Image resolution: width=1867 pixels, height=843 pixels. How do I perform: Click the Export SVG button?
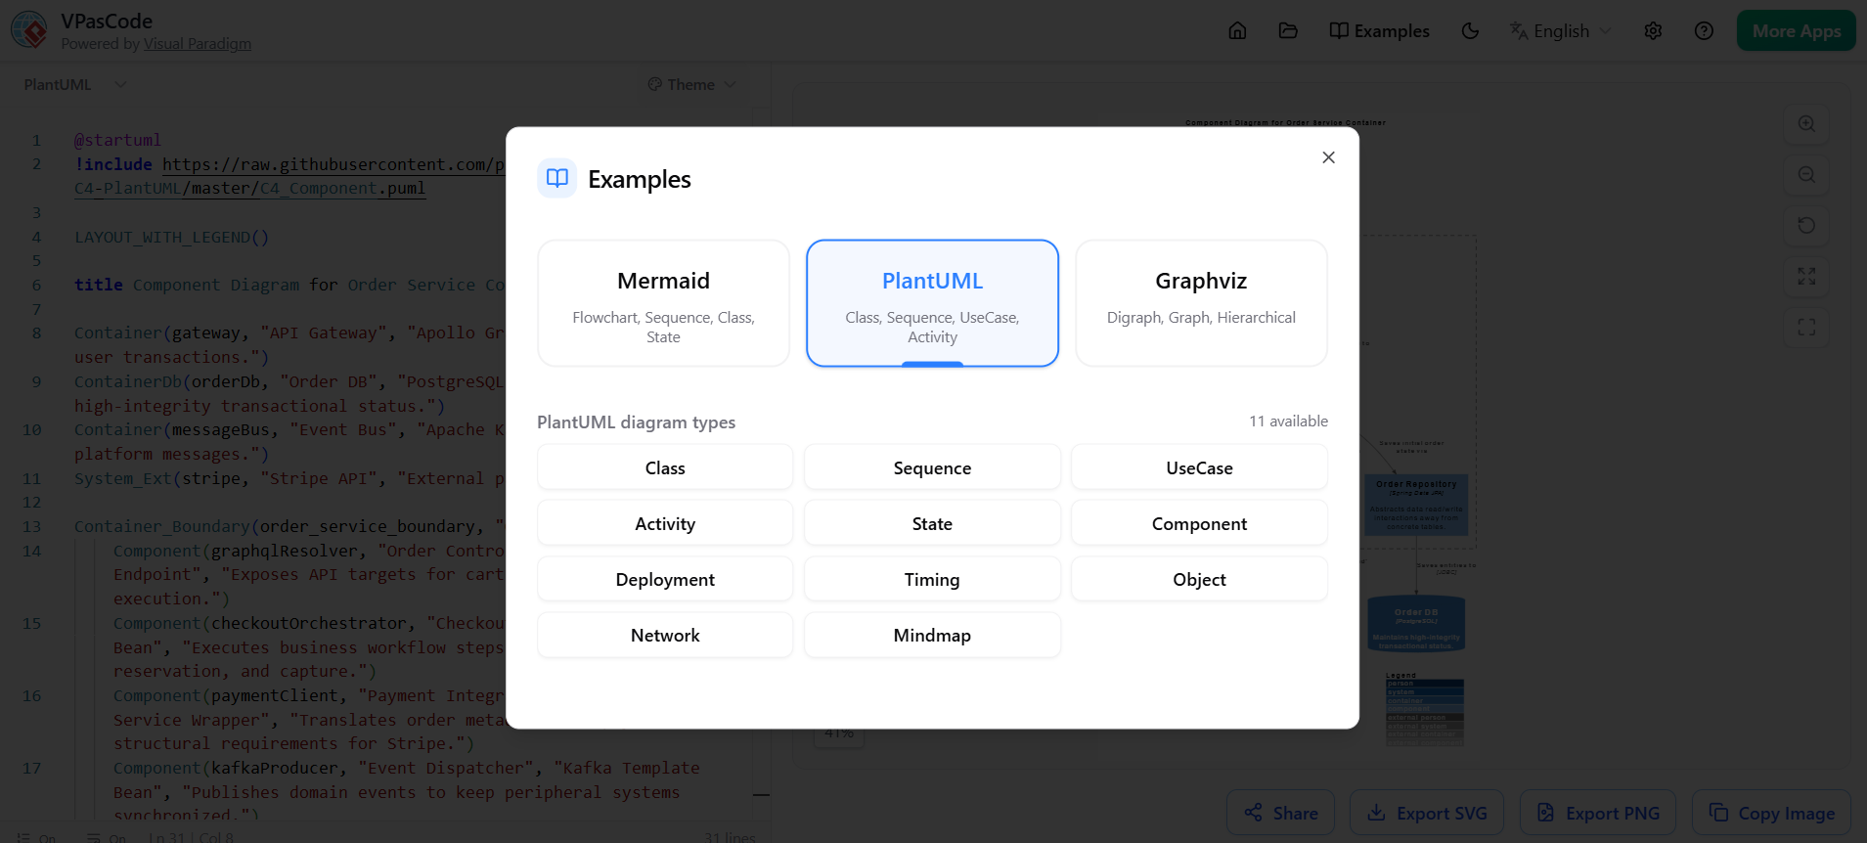pyautogui.click(x=1427, y=813)
